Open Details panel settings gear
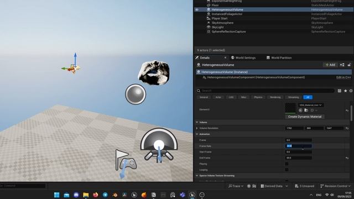The width and height of the screenshot is (354, 199). tap(351, 91)
